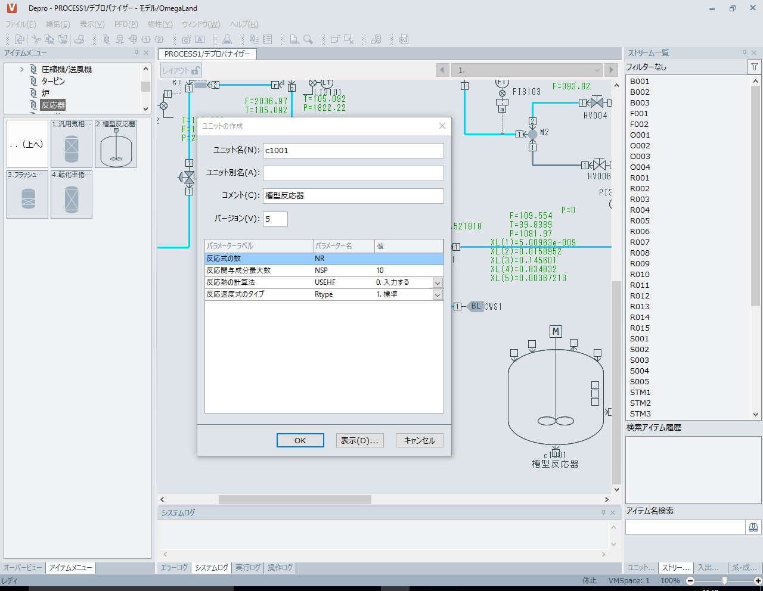Click the zoom slider handle in status bar
This screenshot has width=763, height=591.
point(724,580)
